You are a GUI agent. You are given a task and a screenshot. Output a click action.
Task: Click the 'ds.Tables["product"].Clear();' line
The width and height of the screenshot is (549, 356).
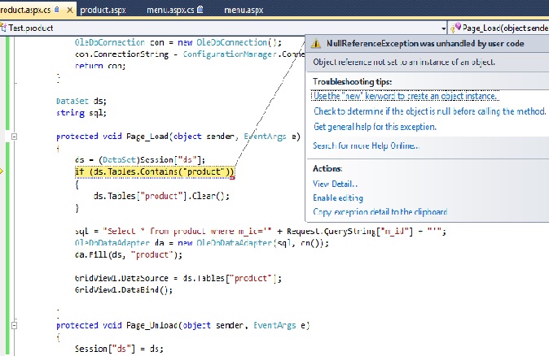pyautogui.click(x=161, y=196)
